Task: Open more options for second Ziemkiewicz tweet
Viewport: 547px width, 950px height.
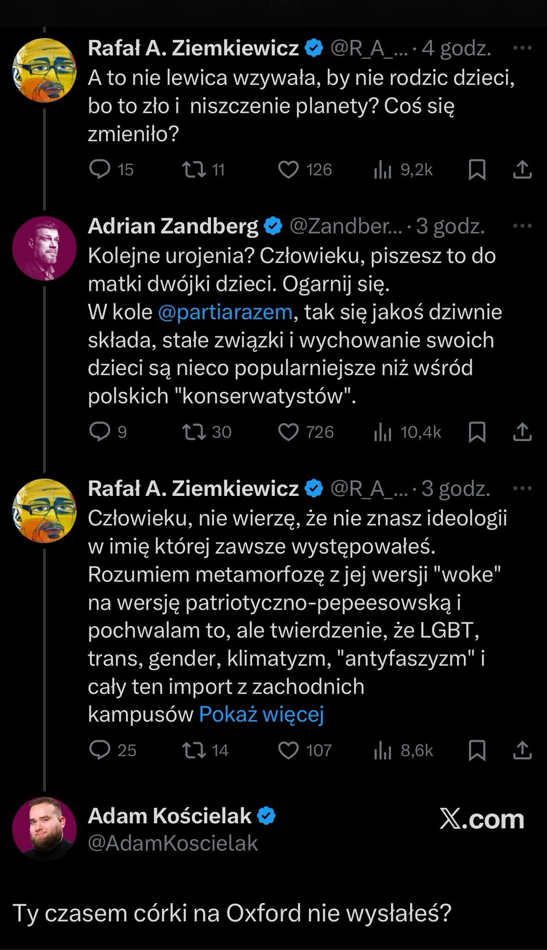Action: tap(522, 488)
